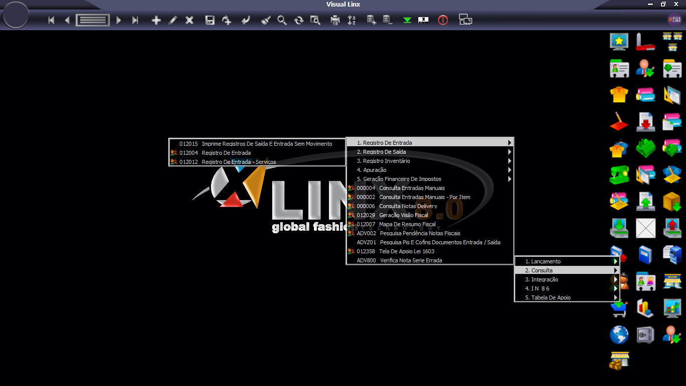Expand the Registro Inventário submenu arrow
The height and width of the screenshot is (386, 686).
(x=510, y=161)
